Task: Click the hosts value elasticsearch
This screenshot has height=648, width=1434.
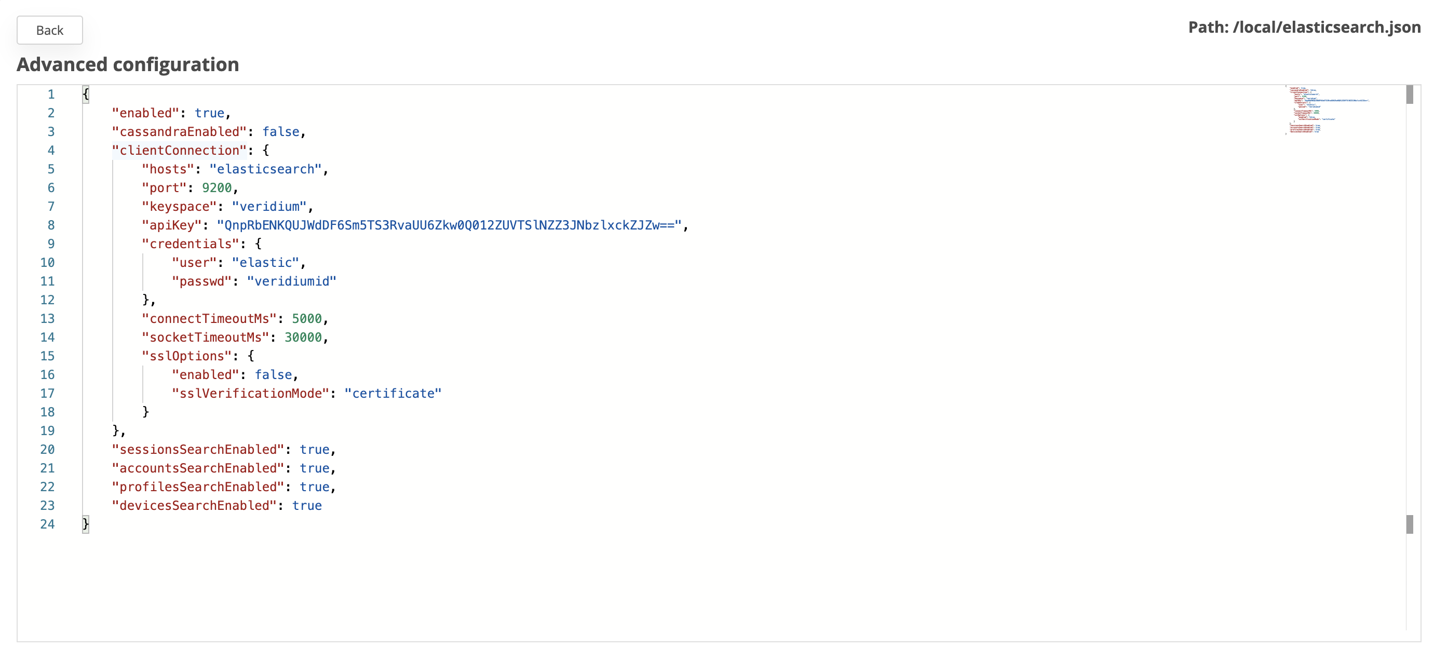Action: [267, 169]
